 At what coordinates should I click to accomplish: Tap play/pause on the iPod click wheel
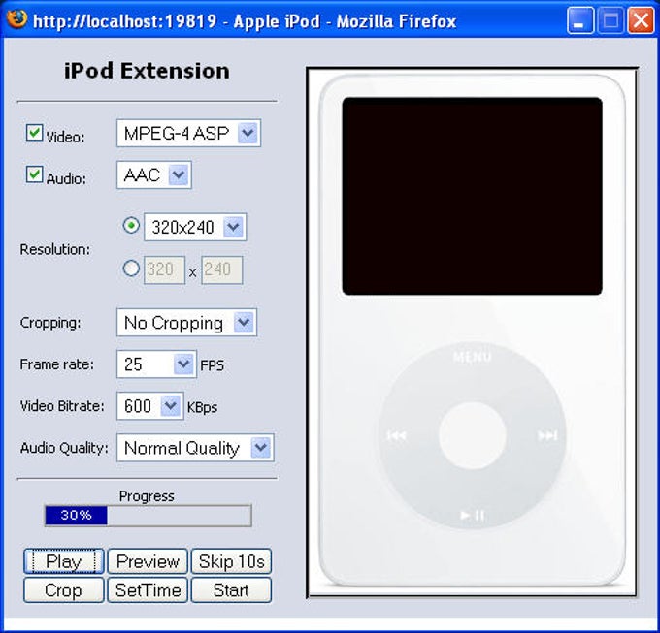(473, 515)
